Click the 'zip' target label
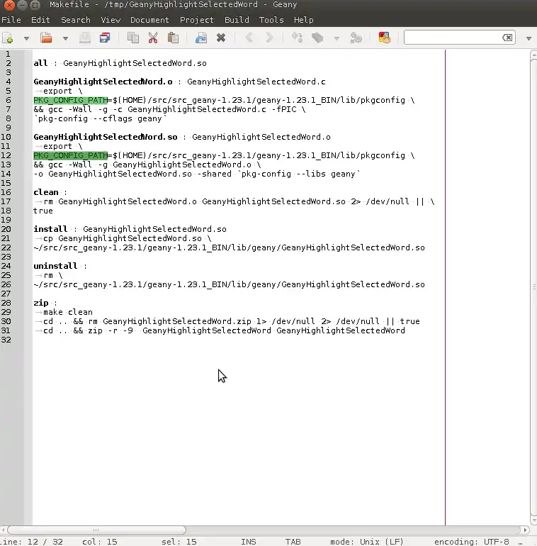This screenshot has width=537, height=546. coord(40,303)
